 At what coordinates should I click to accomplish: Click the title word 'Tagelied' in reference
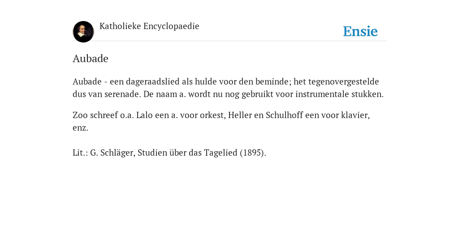221,153
